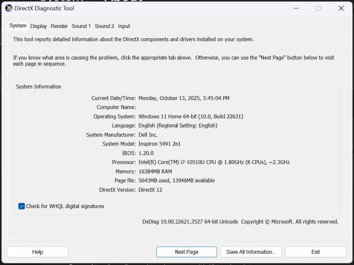Click the BIOS version 1.20.0 value
This screenshot has width=354, height=265.
click(146, 153)
